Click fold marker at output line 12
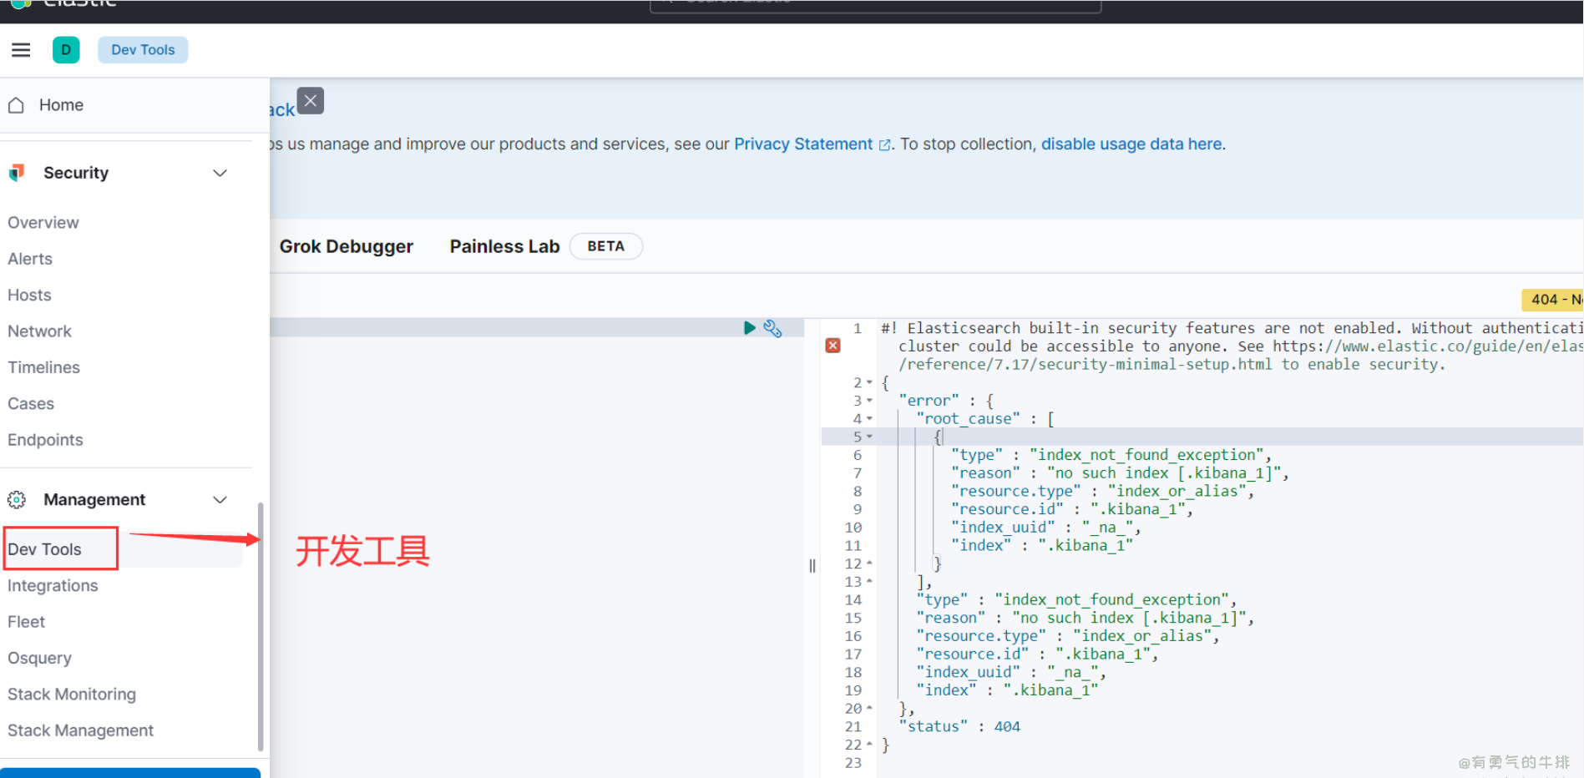The image size is (1584, 778). 869,563
